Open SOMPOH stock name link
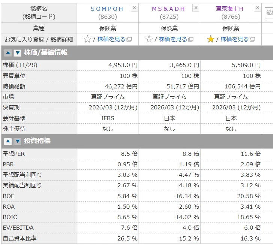The height and width of the screenshot is (245, 273). pyautogui.click(x=107, y=9)
